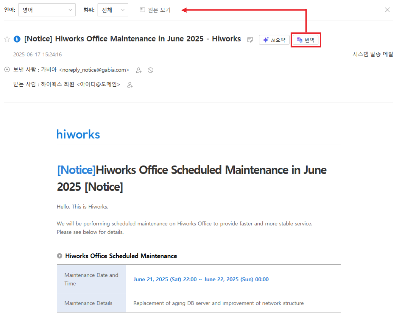Viewport: 396px width, 313px height.
Task: Close the translation bar
Action: tap(387, 10)
